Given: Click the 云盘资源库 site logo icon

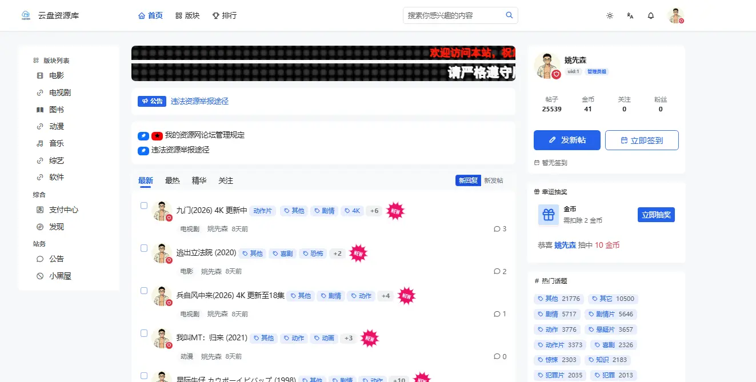Looking at the screenshot, I should coord(26,15).
